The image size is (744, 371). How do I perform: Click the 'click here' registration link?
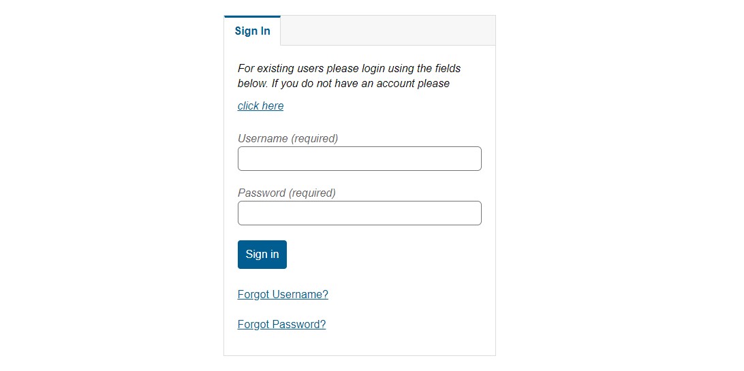(x=260, y=106)
